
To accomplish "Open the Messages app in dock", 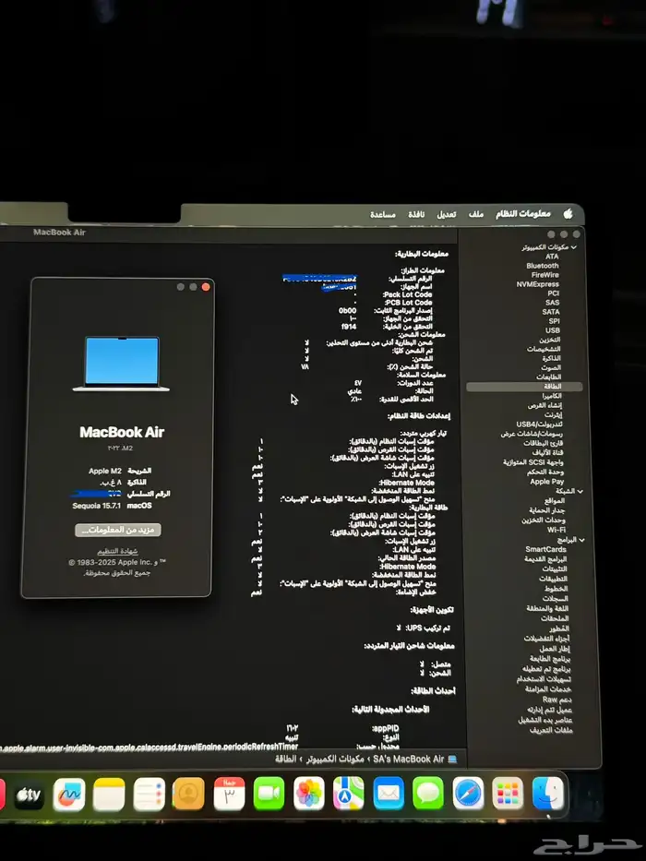I will [428, 793].
